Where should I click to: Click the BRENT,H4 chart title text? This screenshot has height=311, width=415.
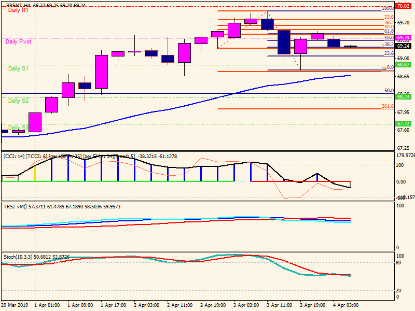click(17, 5)
